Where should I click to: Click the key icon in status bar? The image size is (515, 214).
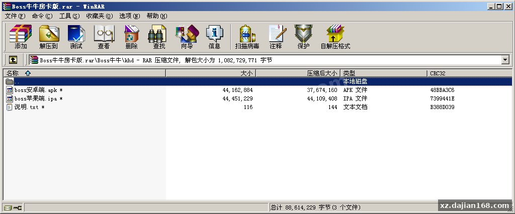(x=18, y=207)
